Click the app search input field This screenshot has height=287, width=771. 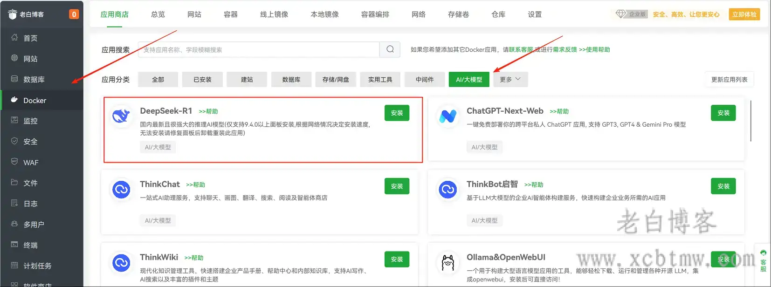click(x=259, y=49)
